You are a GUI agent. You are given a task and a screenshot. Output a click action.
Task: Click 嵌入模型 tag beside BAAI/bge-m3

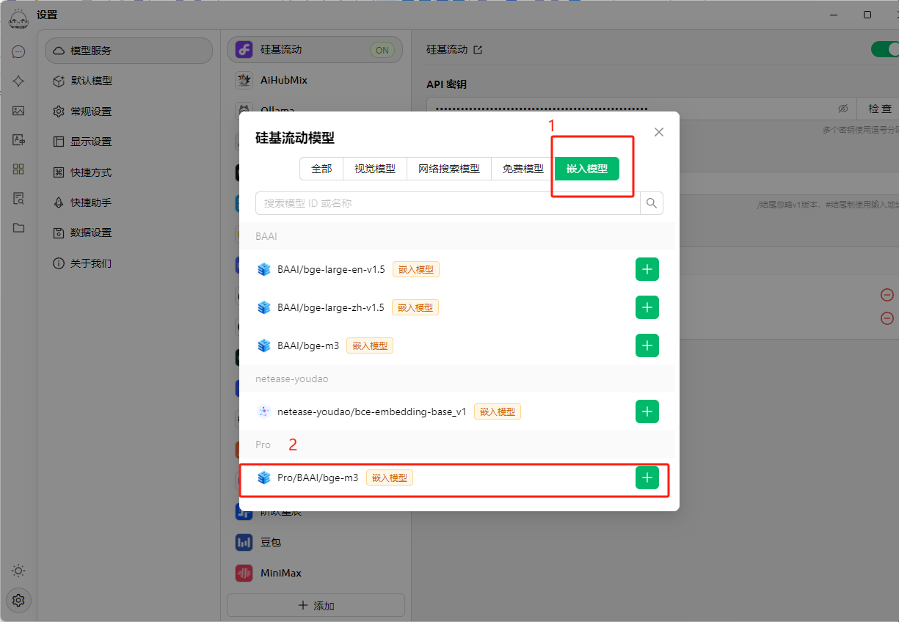(370, 345)
